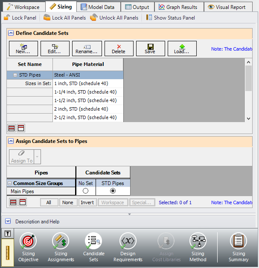Collapse the STD Pipes set row
The image size is (259, 268).
point(15,75)
